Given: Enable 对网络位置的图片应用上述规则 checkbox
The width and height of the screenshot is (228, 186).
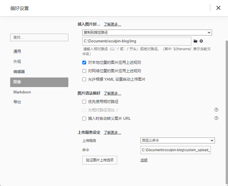Looking at the screenshot, I should (x=84, y=71).
